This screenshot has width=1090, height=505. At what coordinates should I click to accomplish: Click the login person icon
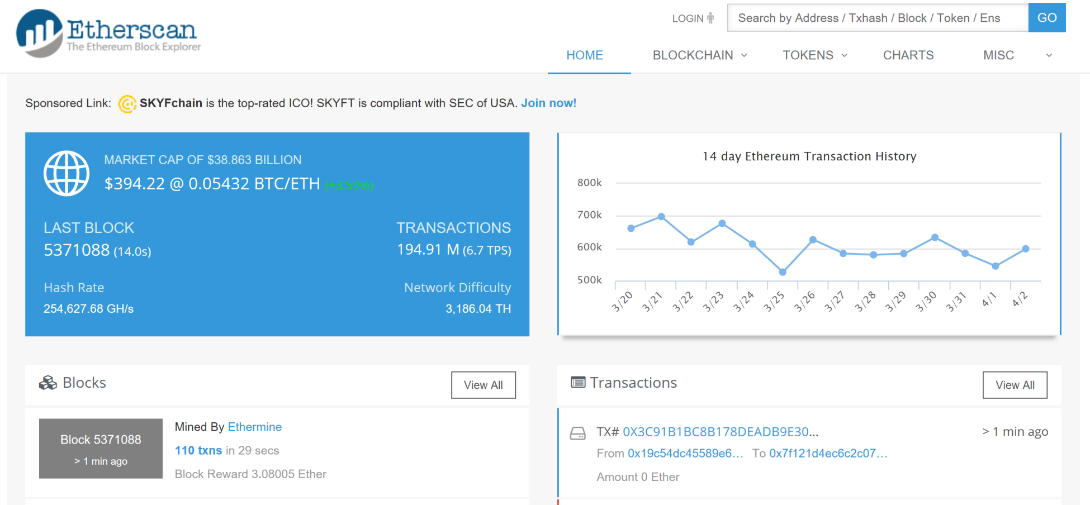click(710, 18)
